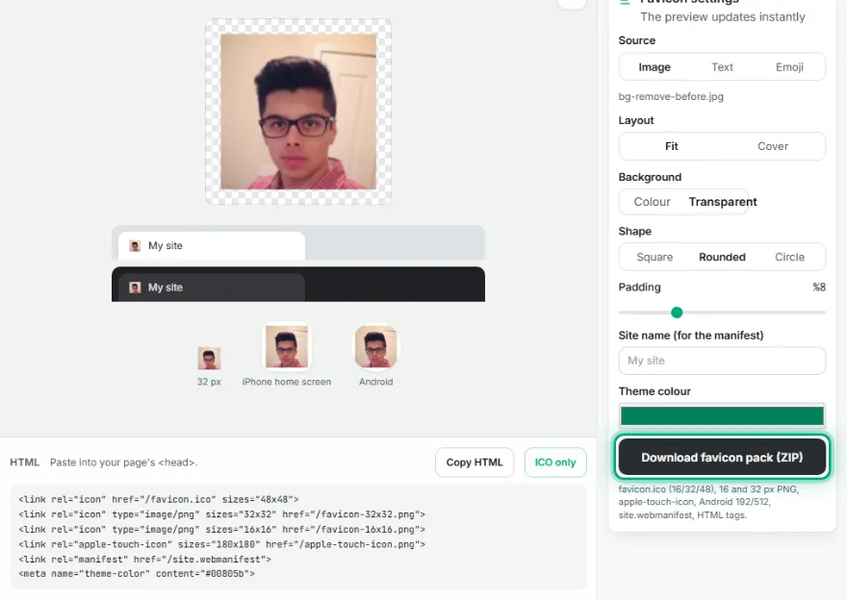This screenshot has width=847, height=600.
Task: Click the bg-remove-before.jpg file name
Action: click(671, 96)
